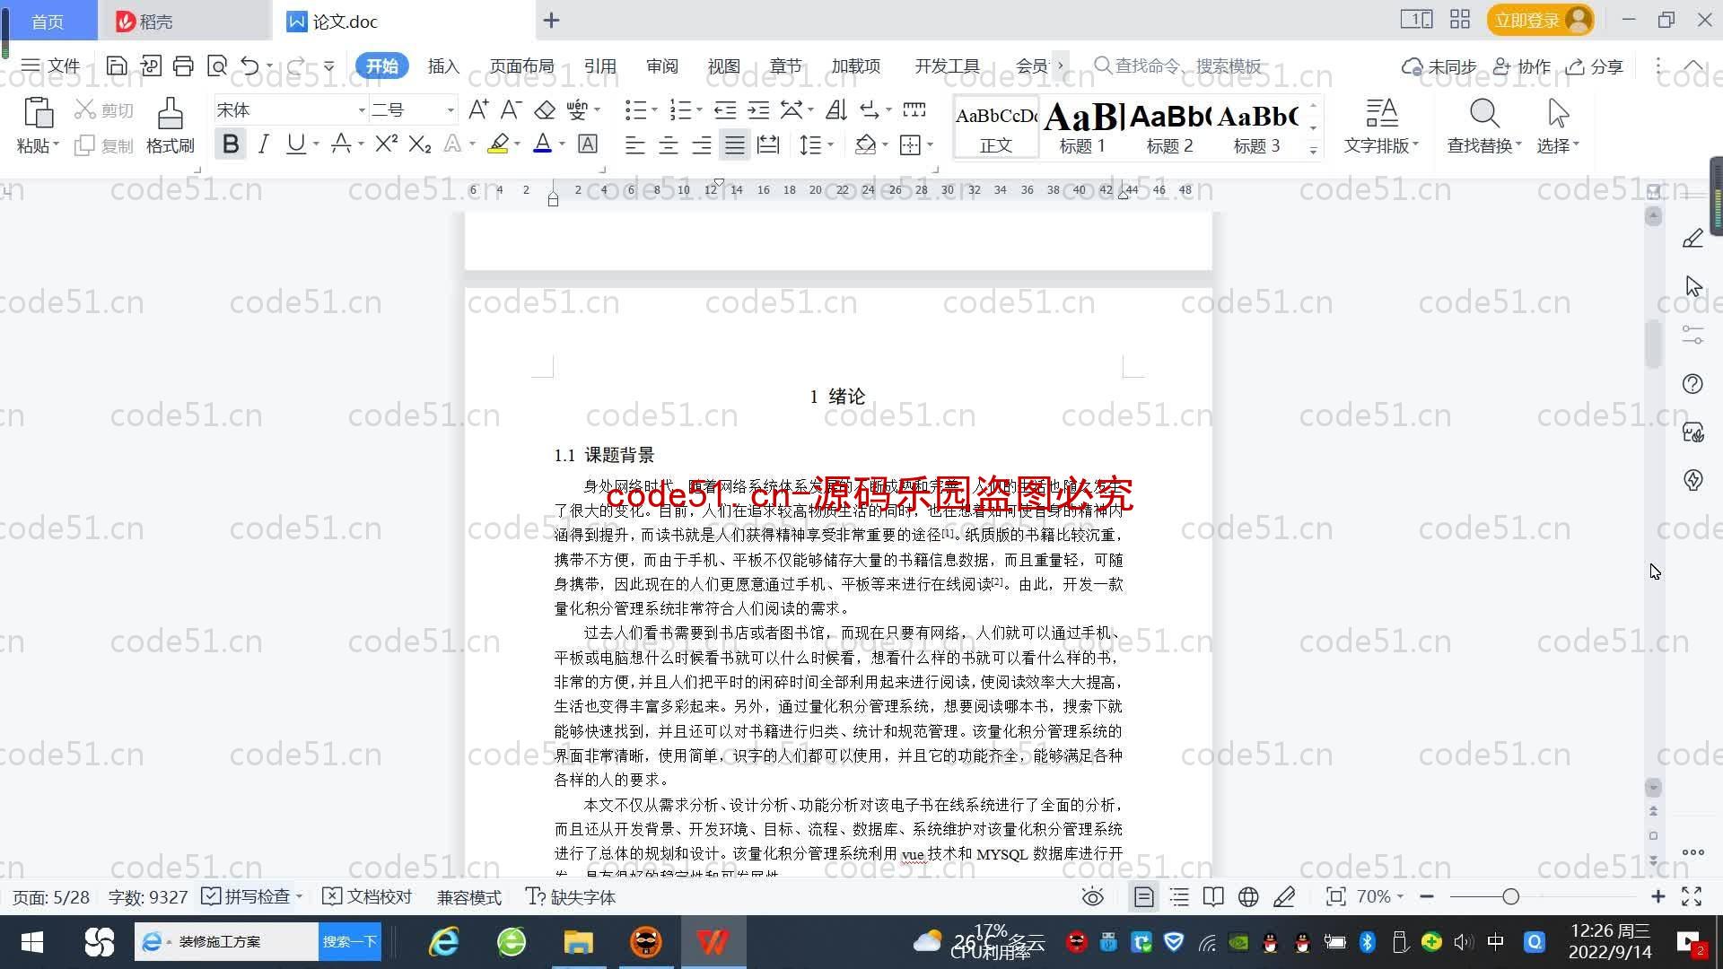Enable 兼容模式 compatibility mode
The image size is (1723, 969).
point(468,897)
